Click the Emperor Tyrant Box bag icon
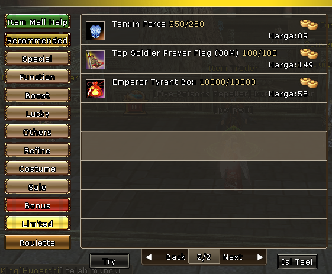Image resolution: width=332 pixels, height=274 pixels. (x=95, y=89)
